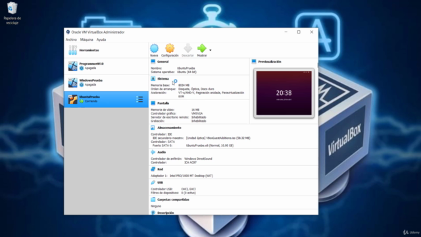The image size is (421, 237).
Task: Open the Pantalla section header link
Action: [163, 103]
